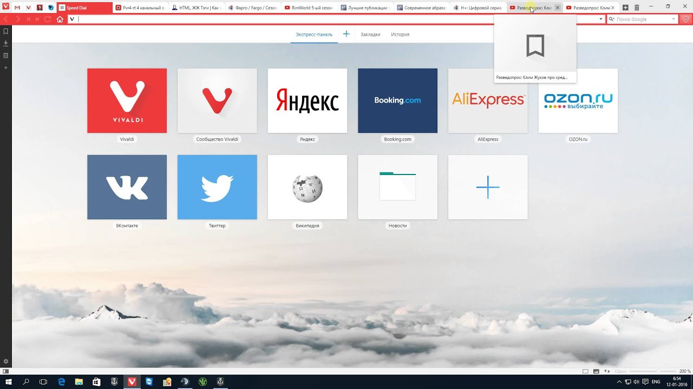Image resolution: width=693 pixels, height=389 pixels.
Task: Toggle the tab tiling status icon
Action: click(x=585, y=371)
